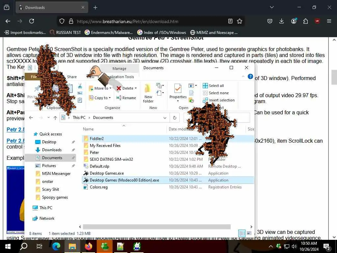
Task: Open the Move to dropdown
Action: 100,88
